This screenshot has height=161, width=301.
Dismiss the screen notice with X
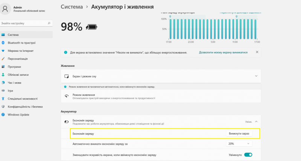click(x=257, y=52)
